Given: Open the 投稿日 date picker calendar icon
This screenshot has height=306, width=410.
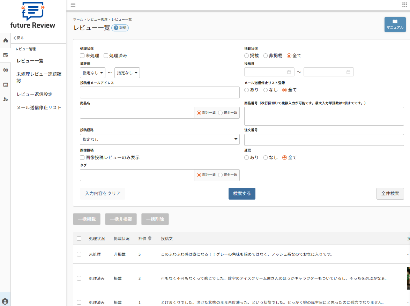Looking at the screenshot, I should [289, 72].
